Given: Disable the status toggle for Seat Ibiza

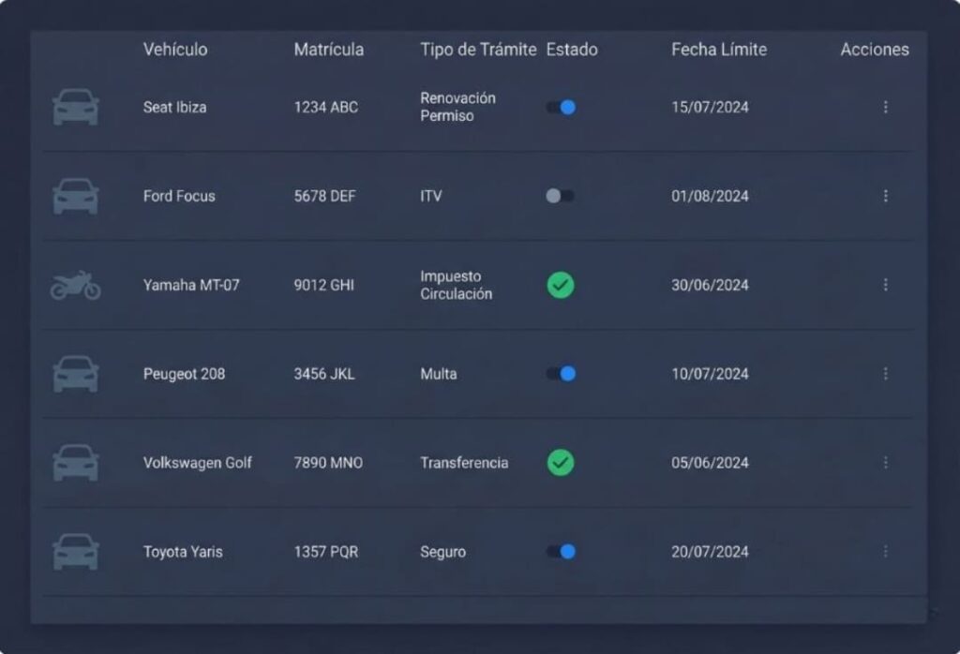Looking at the screenshot, I should click(x=561, y=107).
